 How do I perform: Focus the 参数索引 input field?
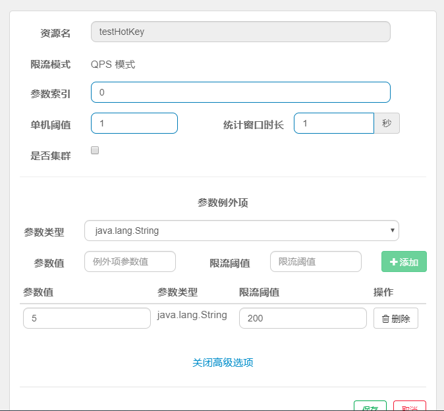click(x=240, y=92)
